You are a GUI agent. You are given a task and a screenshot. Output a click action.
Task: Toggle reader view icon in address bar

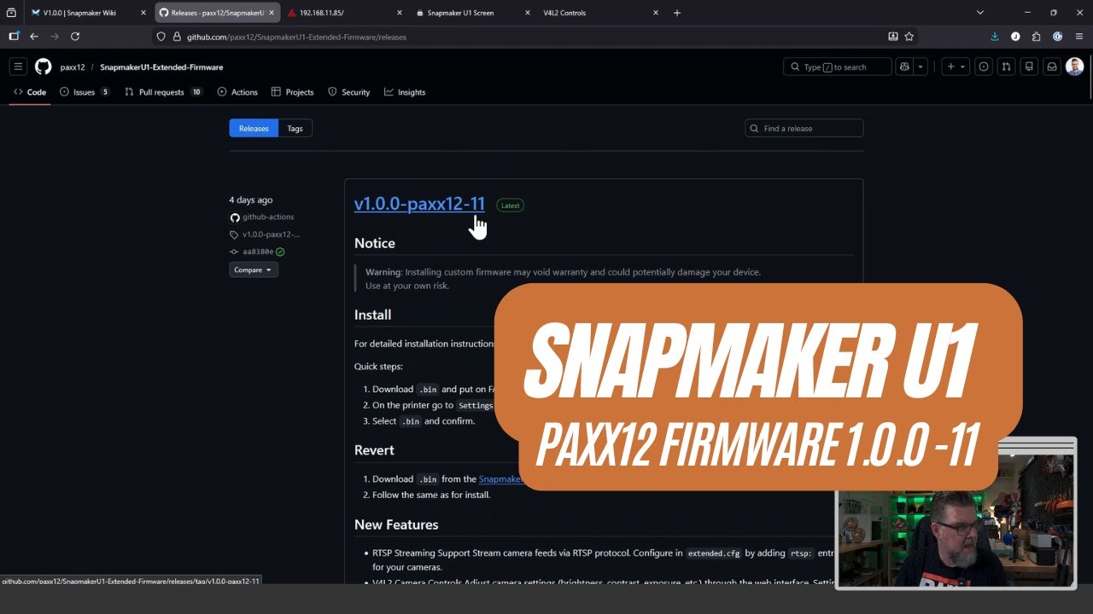[893, 37]
